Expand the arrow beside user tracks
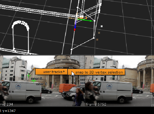The width and height of the screenshot is (154, 114). [64, 71]
